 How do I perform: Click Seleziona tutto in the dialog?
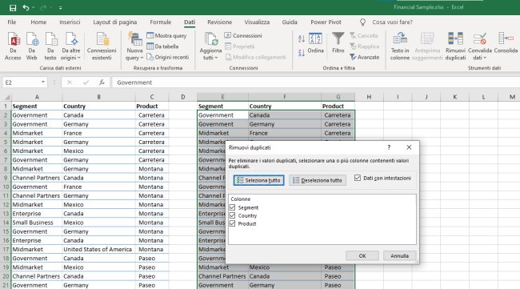(x=258, y=180)
